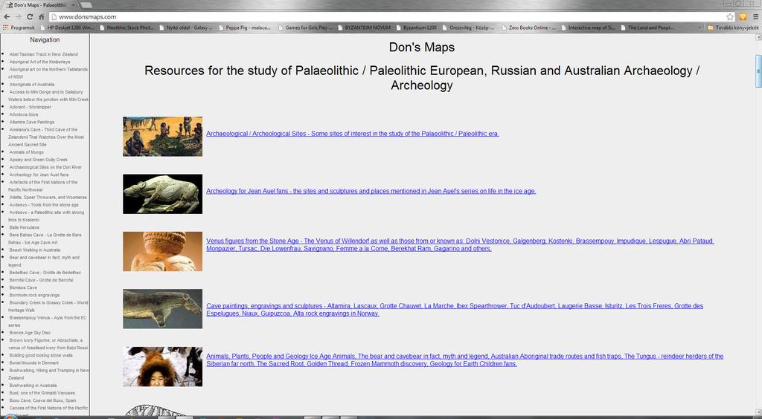762x419 pixels.
Task: Open Burial Mounds in Denmark link
Action: click(x=34, y=363)
